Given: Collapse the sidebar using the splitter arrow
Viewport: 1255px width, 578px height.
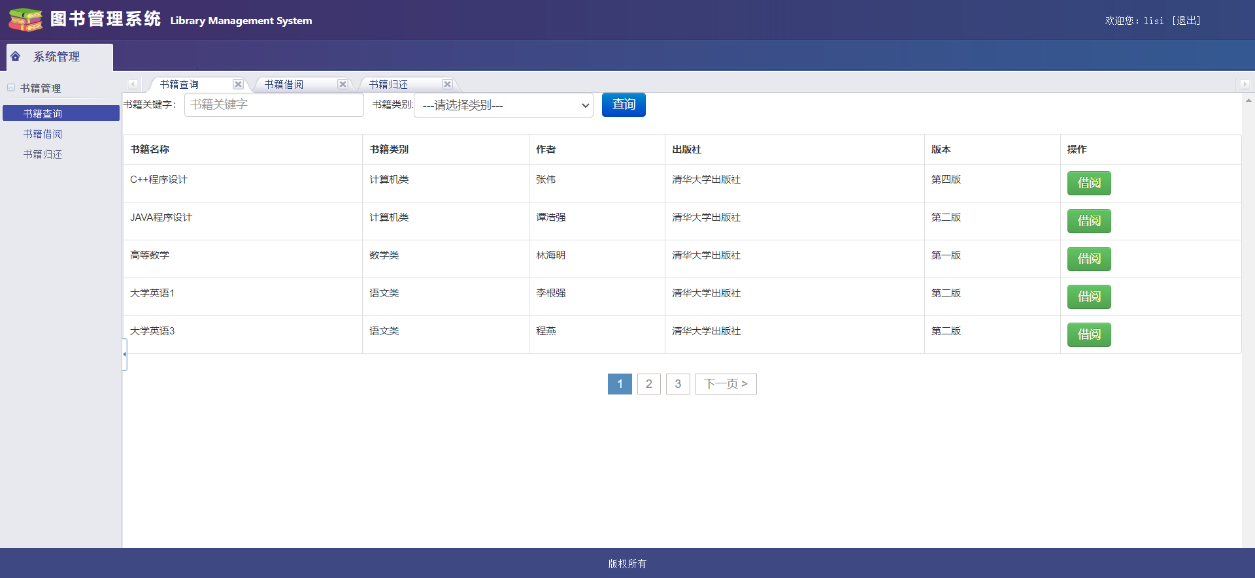Looking at the screenshot, I should pyautogui.click(x=124, y=354).
